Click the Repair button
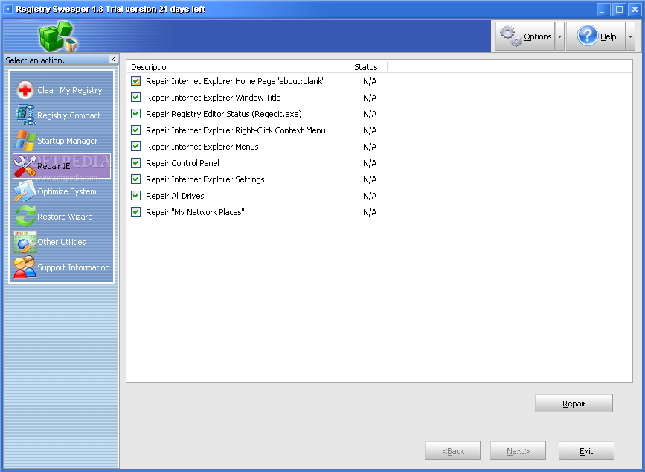Viewport: 645px width, 472px height. (x=574, y=404)
